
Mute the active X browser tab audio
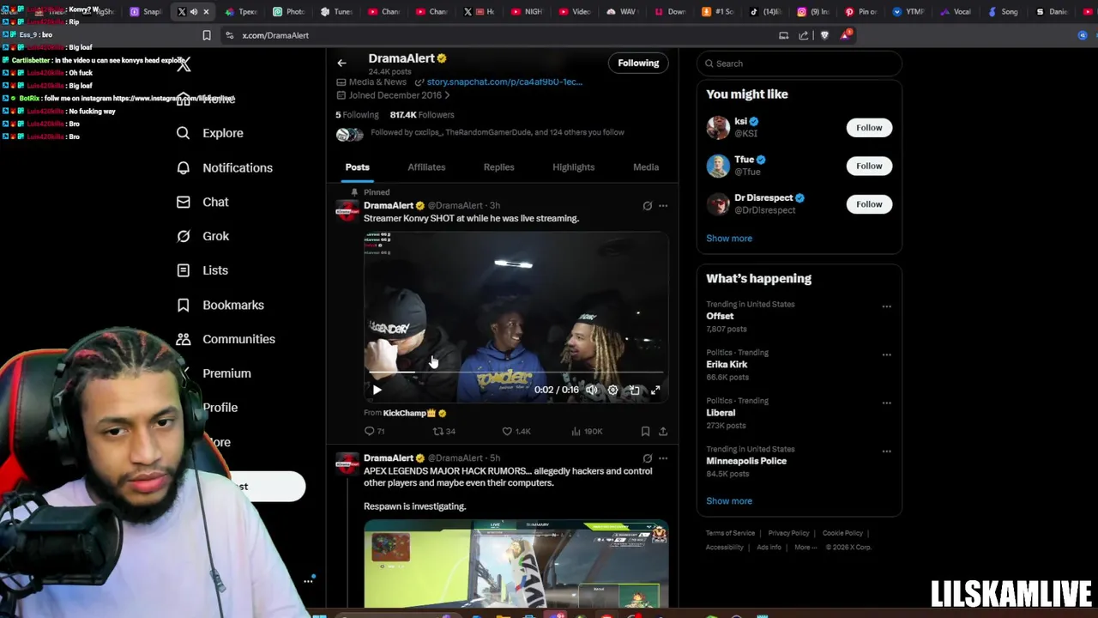(194, 12)
